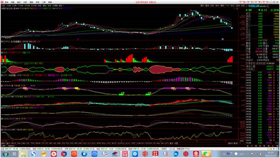
Task: Expand the 更多 period options on the chart
Action: pyautogui.click(x=61, y=6)
